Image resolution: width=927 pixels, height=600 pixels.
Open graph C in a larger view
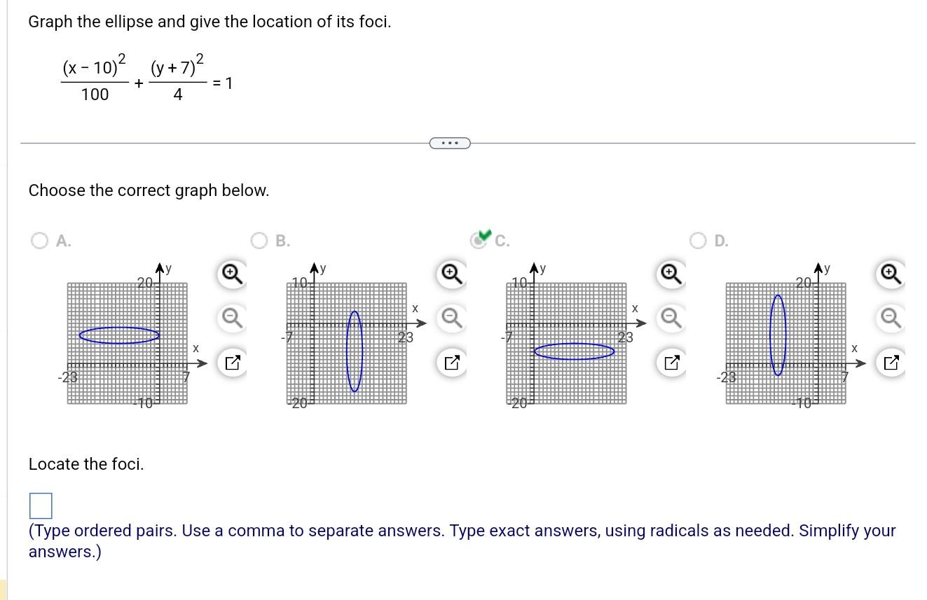(x=671, y=361)
